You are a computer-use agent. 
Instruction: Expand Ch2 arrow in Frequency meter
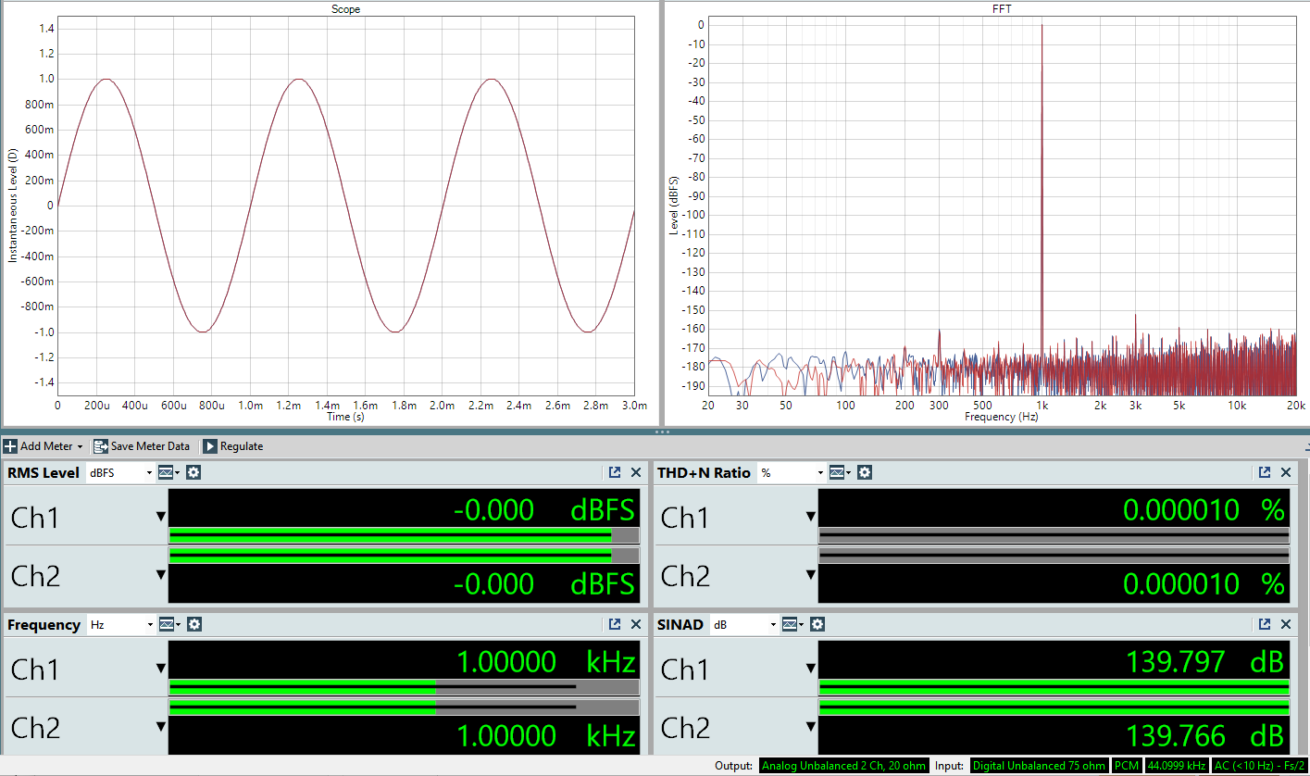tap(161, 726)
